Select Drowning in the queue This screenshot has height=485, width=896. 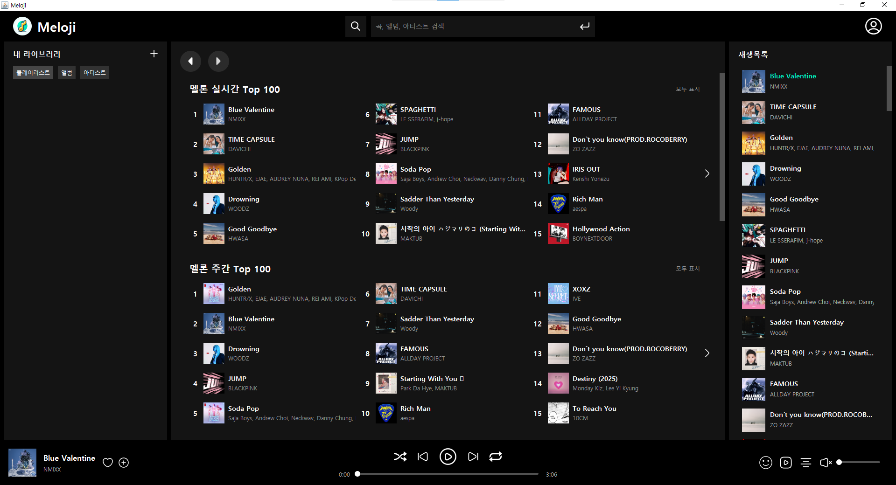coord(785,168)
